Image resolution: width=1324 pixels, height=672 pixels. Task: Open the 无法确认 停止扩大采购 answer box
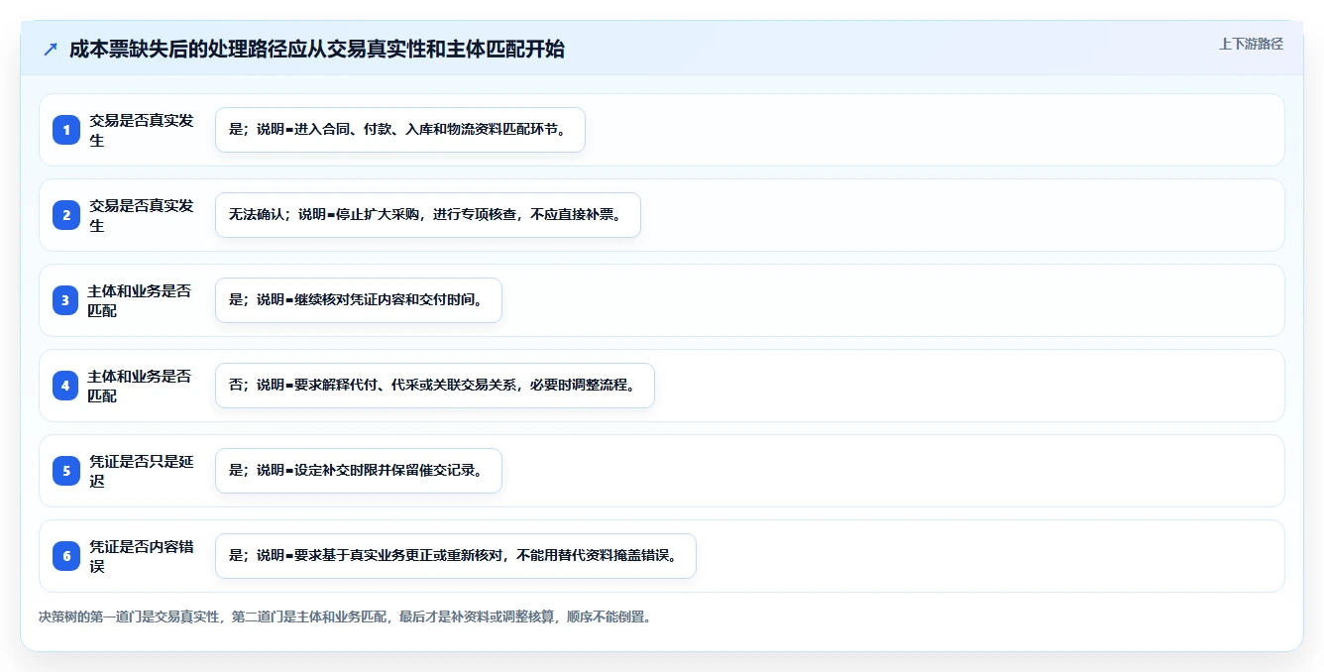click(428, 215)
